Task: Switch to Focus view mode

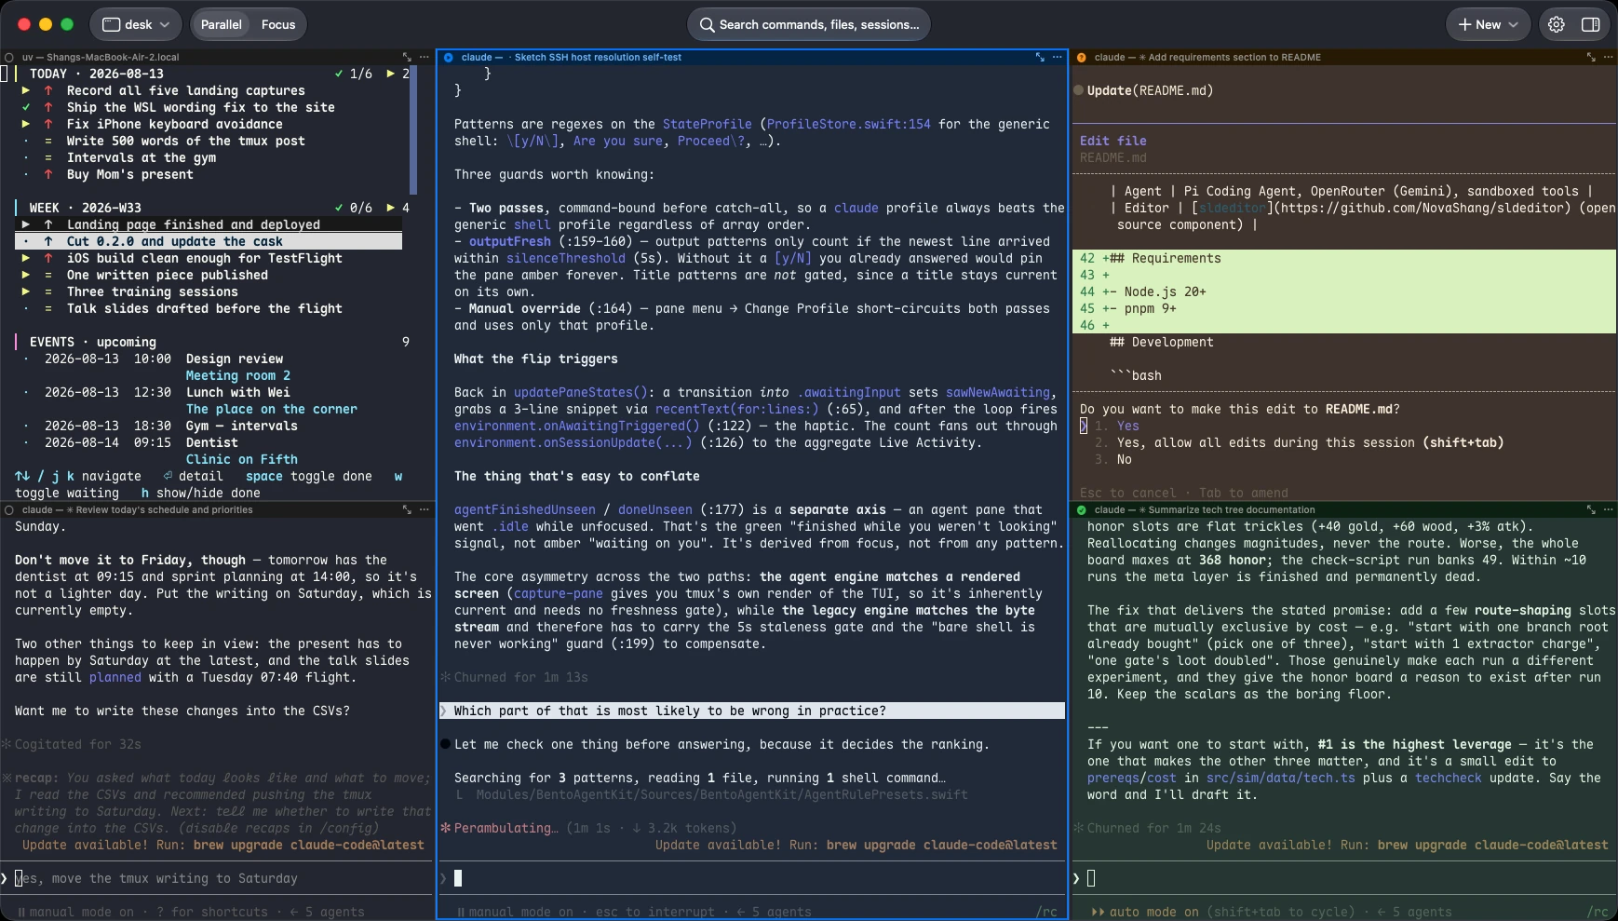Action: pos(278,25)
